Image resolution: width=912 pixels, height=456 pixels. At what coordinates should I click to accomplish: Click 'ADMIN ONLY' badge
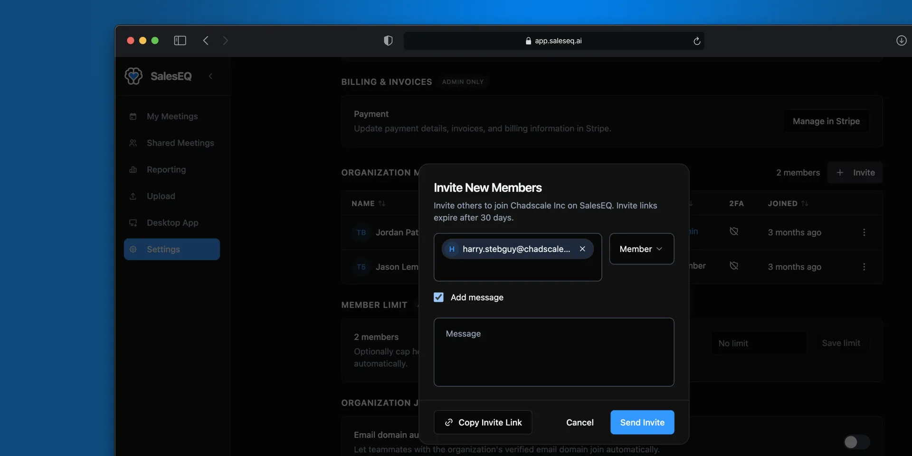click(x=463, y=82)
